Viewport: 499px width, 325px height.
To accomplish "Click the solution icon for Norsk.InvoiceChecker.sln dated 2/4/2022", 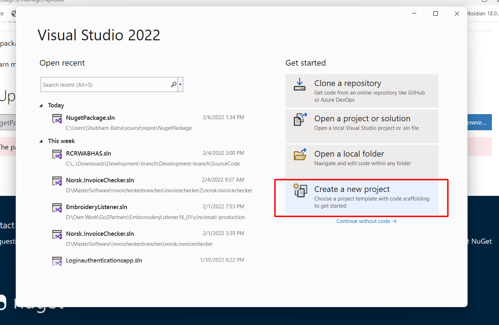I will pos(57,181).
